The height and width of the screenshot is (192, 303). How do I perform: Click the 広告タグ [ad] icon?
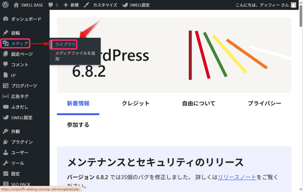pyautogui.click(x=6, y=96)
